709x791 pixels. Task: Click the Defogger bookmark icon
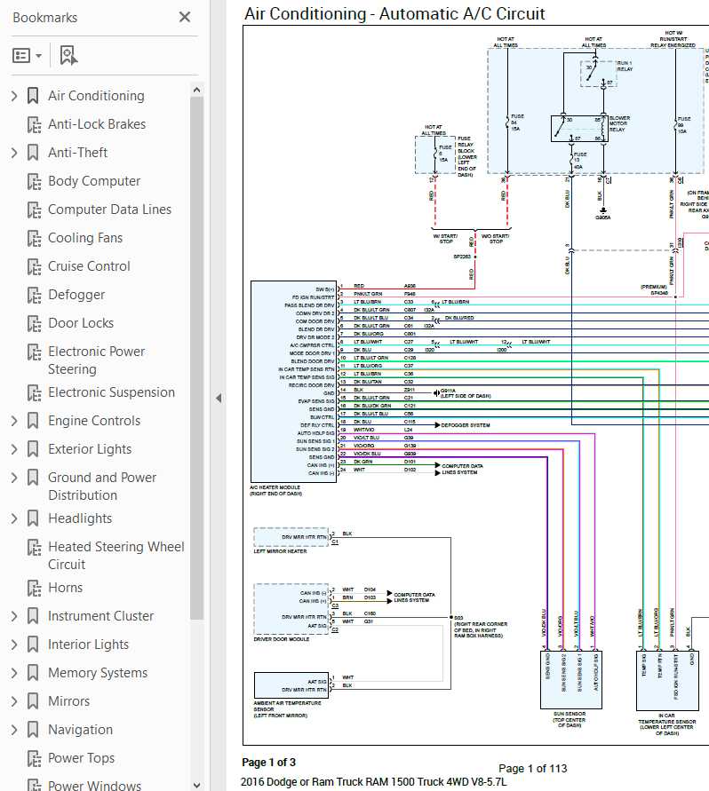click(x=34, y=295)
